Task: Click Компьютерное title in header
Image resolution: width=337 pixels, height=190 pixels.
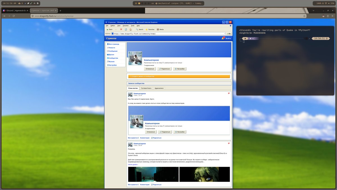Action: tap(151, 60)
